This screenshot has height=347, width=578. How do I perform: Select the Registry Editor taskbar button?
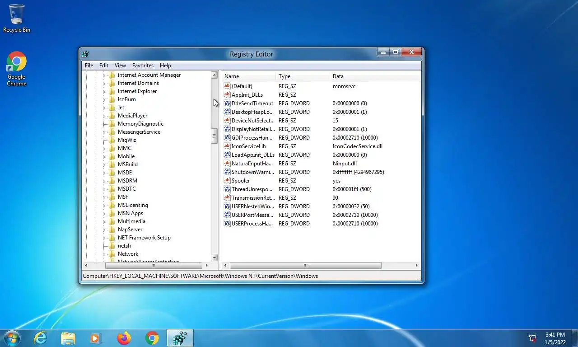(180, 338)
